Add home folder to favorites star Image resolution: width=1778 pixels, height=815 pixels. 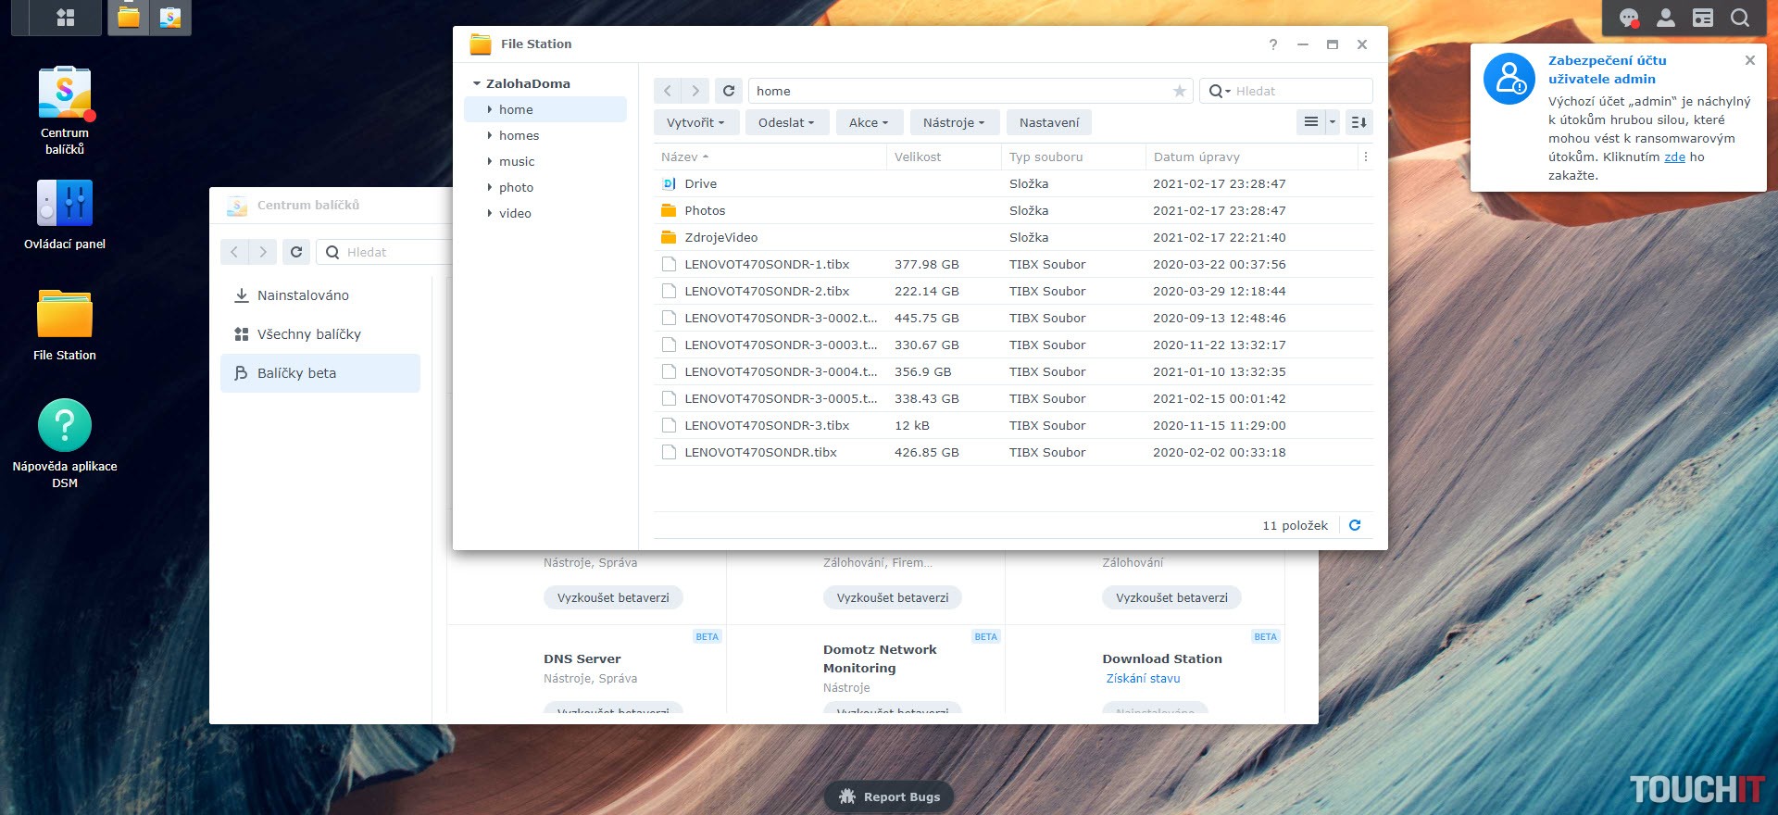(1179, 91)
